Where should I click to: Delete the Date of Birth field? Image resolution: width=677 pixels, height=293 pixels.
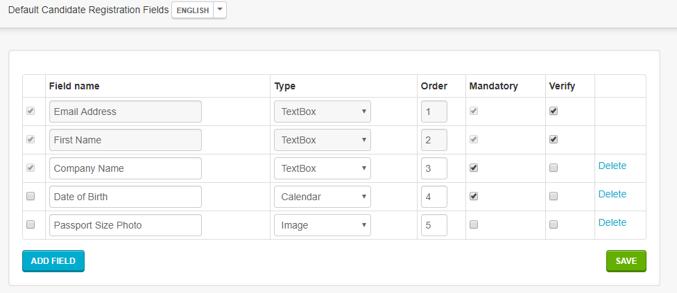pyautogui.click(x=612, y=194)
